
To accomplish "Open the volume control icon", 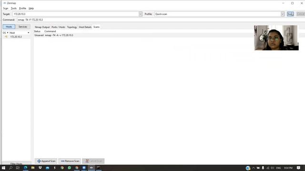I will pyautogui.click(x=272, y=168).
